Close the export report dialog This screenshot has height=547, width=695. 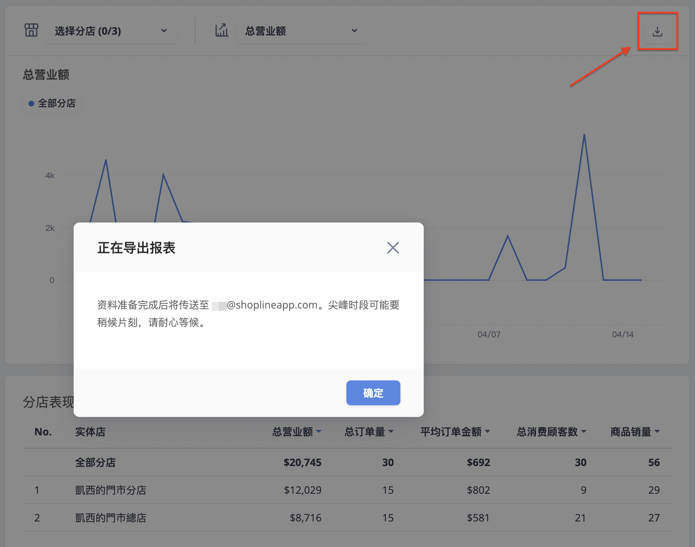pos(393,248)
